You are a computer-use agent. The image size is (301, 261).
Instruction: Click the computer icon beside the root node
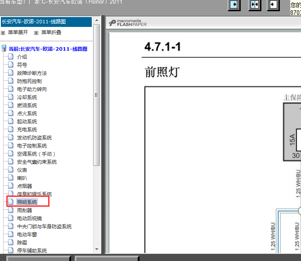(4, 48)
